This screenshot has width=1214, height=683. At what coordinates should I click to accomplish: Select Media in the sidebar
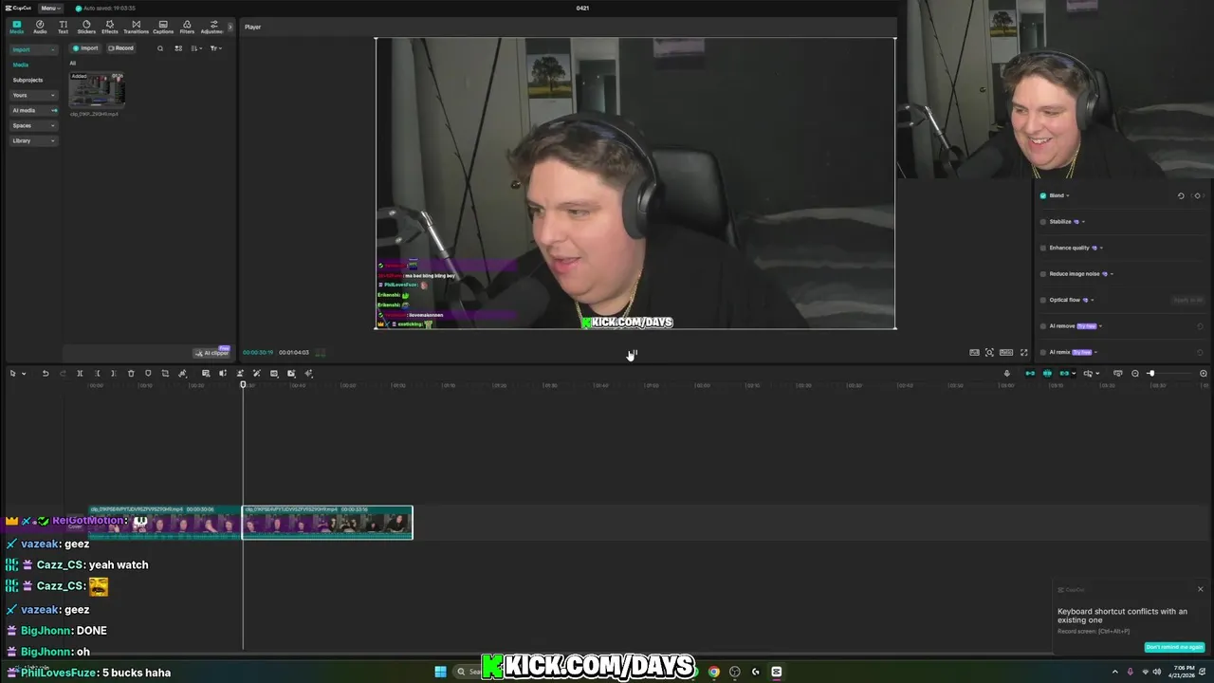coord(21,65)
